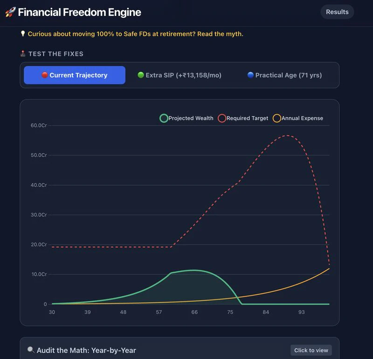Click the joystick icon beside Test The Fixes
Screen dimensions: 373x359
pos(23,54)
